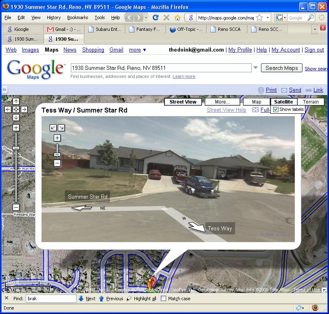This screenshot has width=329, height=314.
Task: Click the Firefox home icon
Action: [177, 17]
